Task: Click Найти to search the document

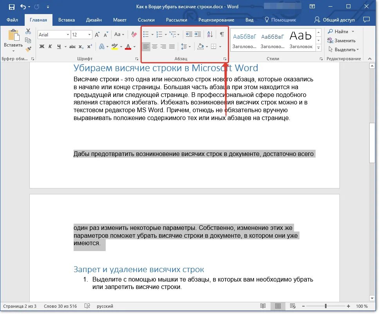Action: [x=341, y=32]
